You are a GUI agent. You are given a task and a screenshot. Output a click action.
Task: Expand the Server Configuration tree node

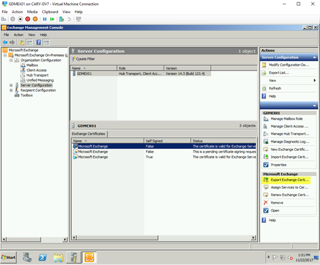pos(11,85)
